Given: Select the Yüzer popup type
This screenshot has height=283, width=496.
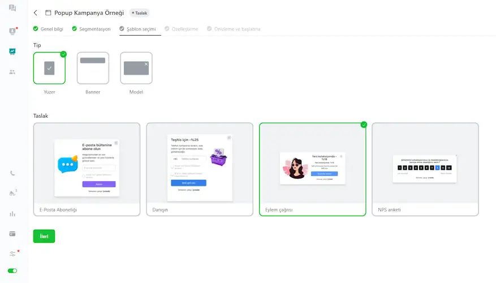Looking at the screenshot, I should 49,68.
